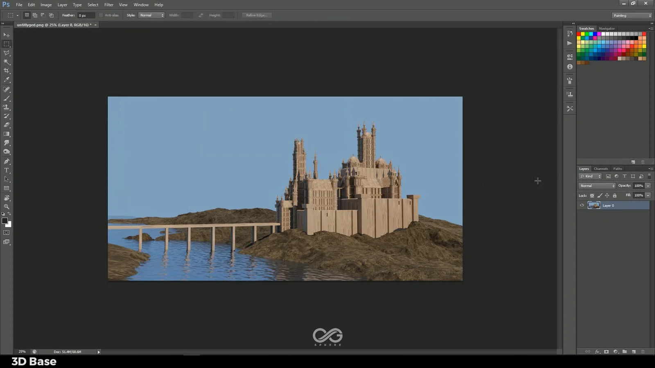Open the layer blend mode dropdown
Viewport: 655px width, 368px height.
coord(596,186)
